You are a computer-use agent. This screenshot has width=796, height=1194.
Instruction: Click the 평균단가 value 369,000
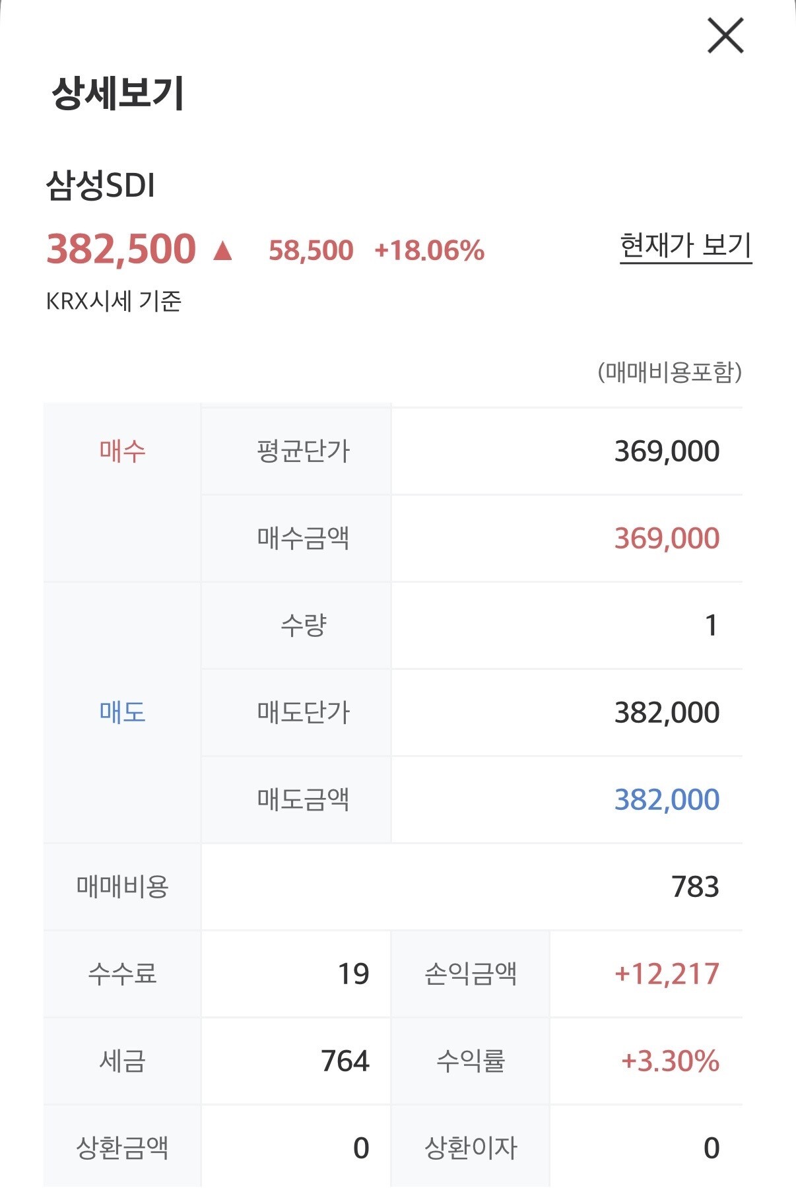coord(667,451)
